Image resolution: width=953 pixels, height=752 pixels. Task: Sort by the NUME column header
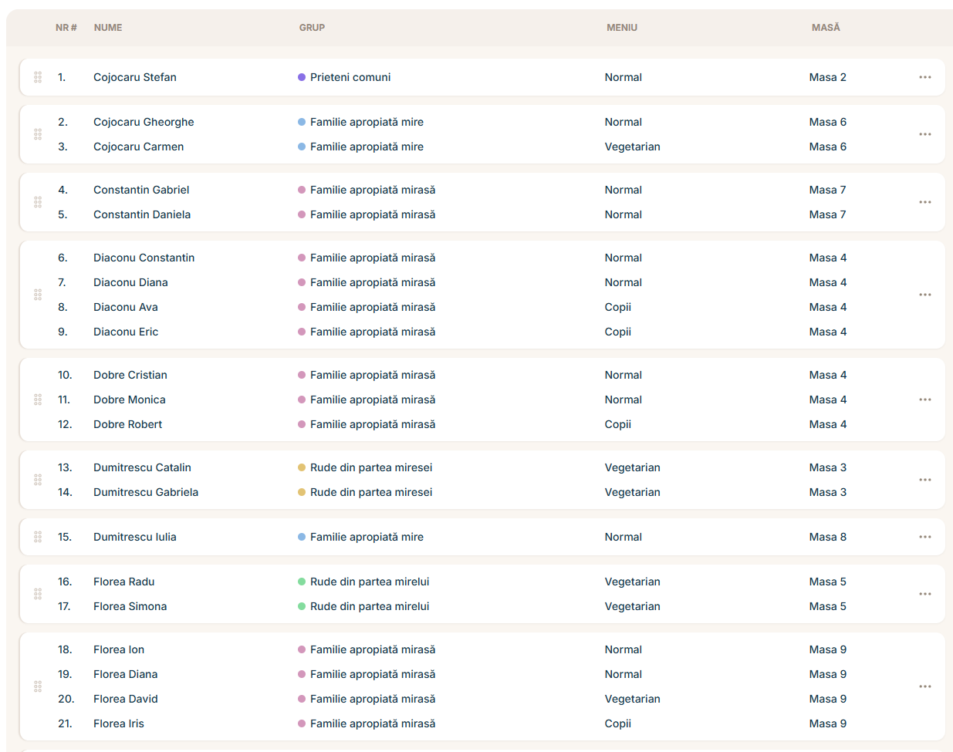108,28
